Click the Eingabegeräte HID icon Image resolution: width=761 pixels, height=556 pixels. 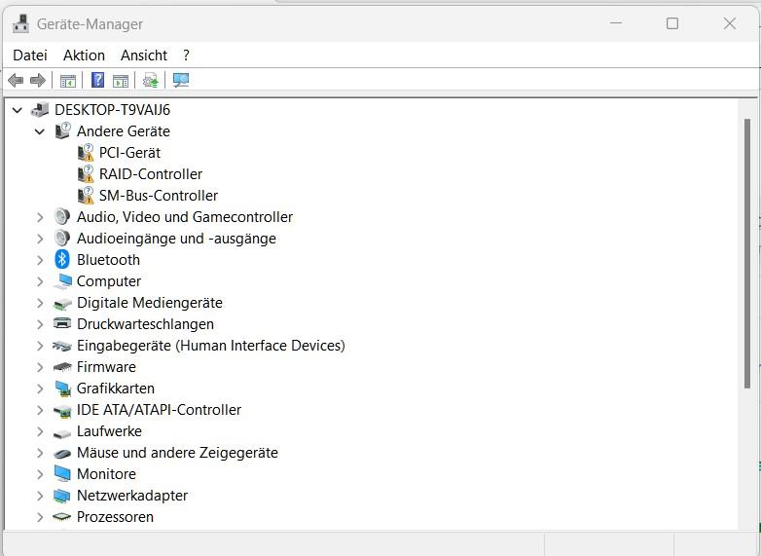(62, 346)
